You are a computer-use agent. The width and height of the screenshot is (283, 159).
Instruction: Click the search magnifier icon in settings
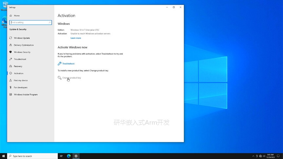coord(50,23)
